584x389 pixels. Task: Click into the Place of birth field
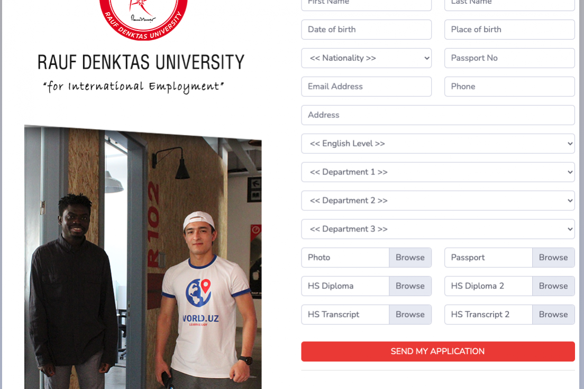pos(509,30)
